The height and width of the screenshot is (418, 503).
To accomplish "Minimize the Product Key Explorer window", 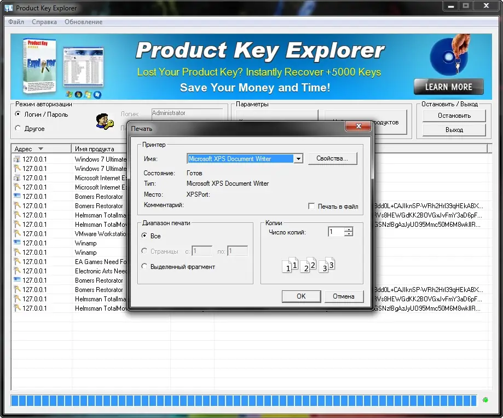I will [x=450, y=6].
